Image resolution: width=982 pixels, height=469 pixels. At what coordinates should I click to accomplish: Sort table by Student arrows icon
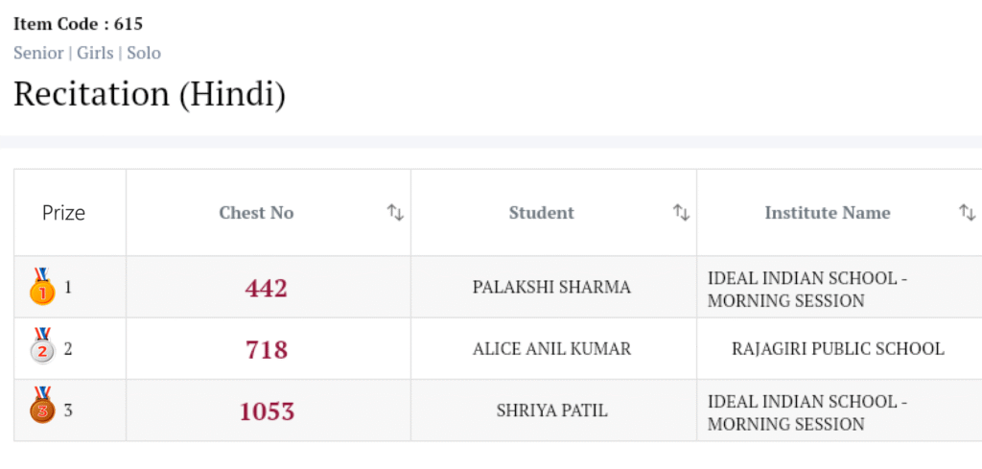pos(681,213)
